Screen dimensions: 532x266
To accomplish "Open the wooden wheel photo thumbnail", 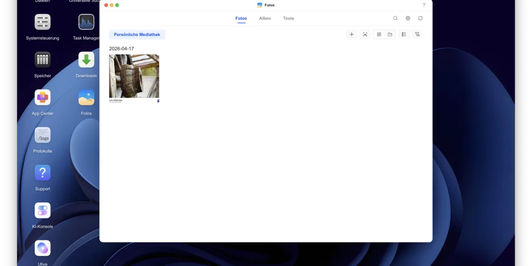I will (134, 78).
